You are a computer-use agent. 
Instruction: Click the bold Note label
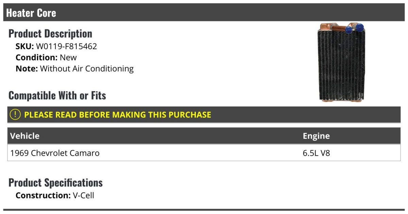coord(27,69)
